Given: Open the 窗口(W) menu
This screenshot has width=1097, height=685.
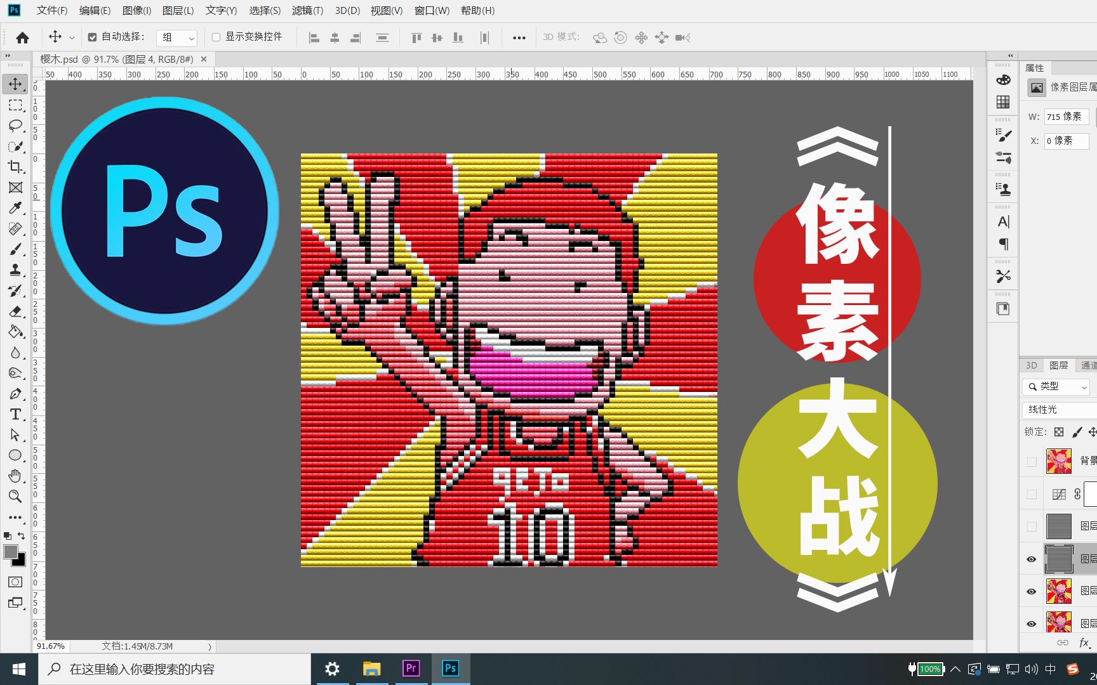Looking at the screenshot, I should tap(432, 11).
